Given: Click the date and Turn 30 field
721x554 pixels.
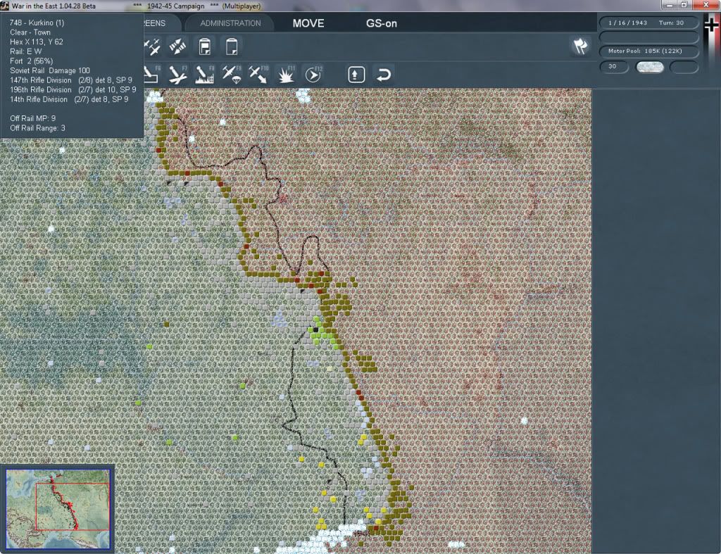Looking at the screenshot, I should click(648, 23).
